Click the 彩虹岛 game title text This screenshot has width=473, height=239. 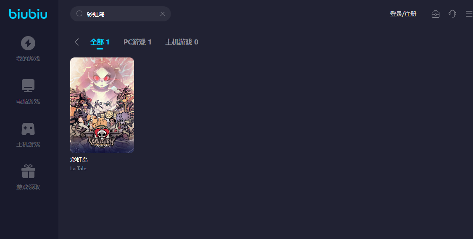pos(79,160)
